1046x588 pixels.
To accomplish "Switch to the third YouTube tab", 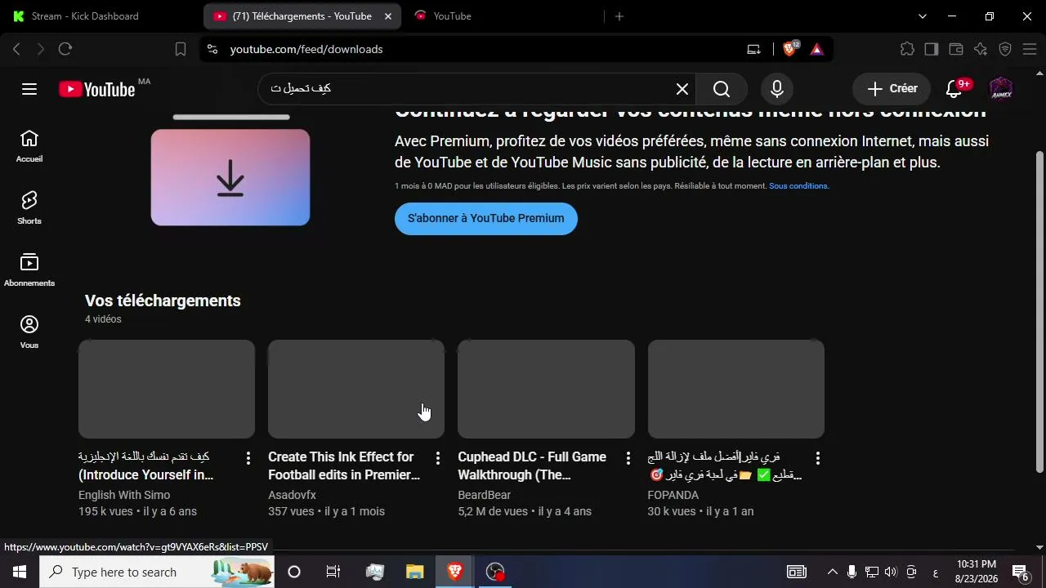I will pyautogui.click(x=503, y=16).
